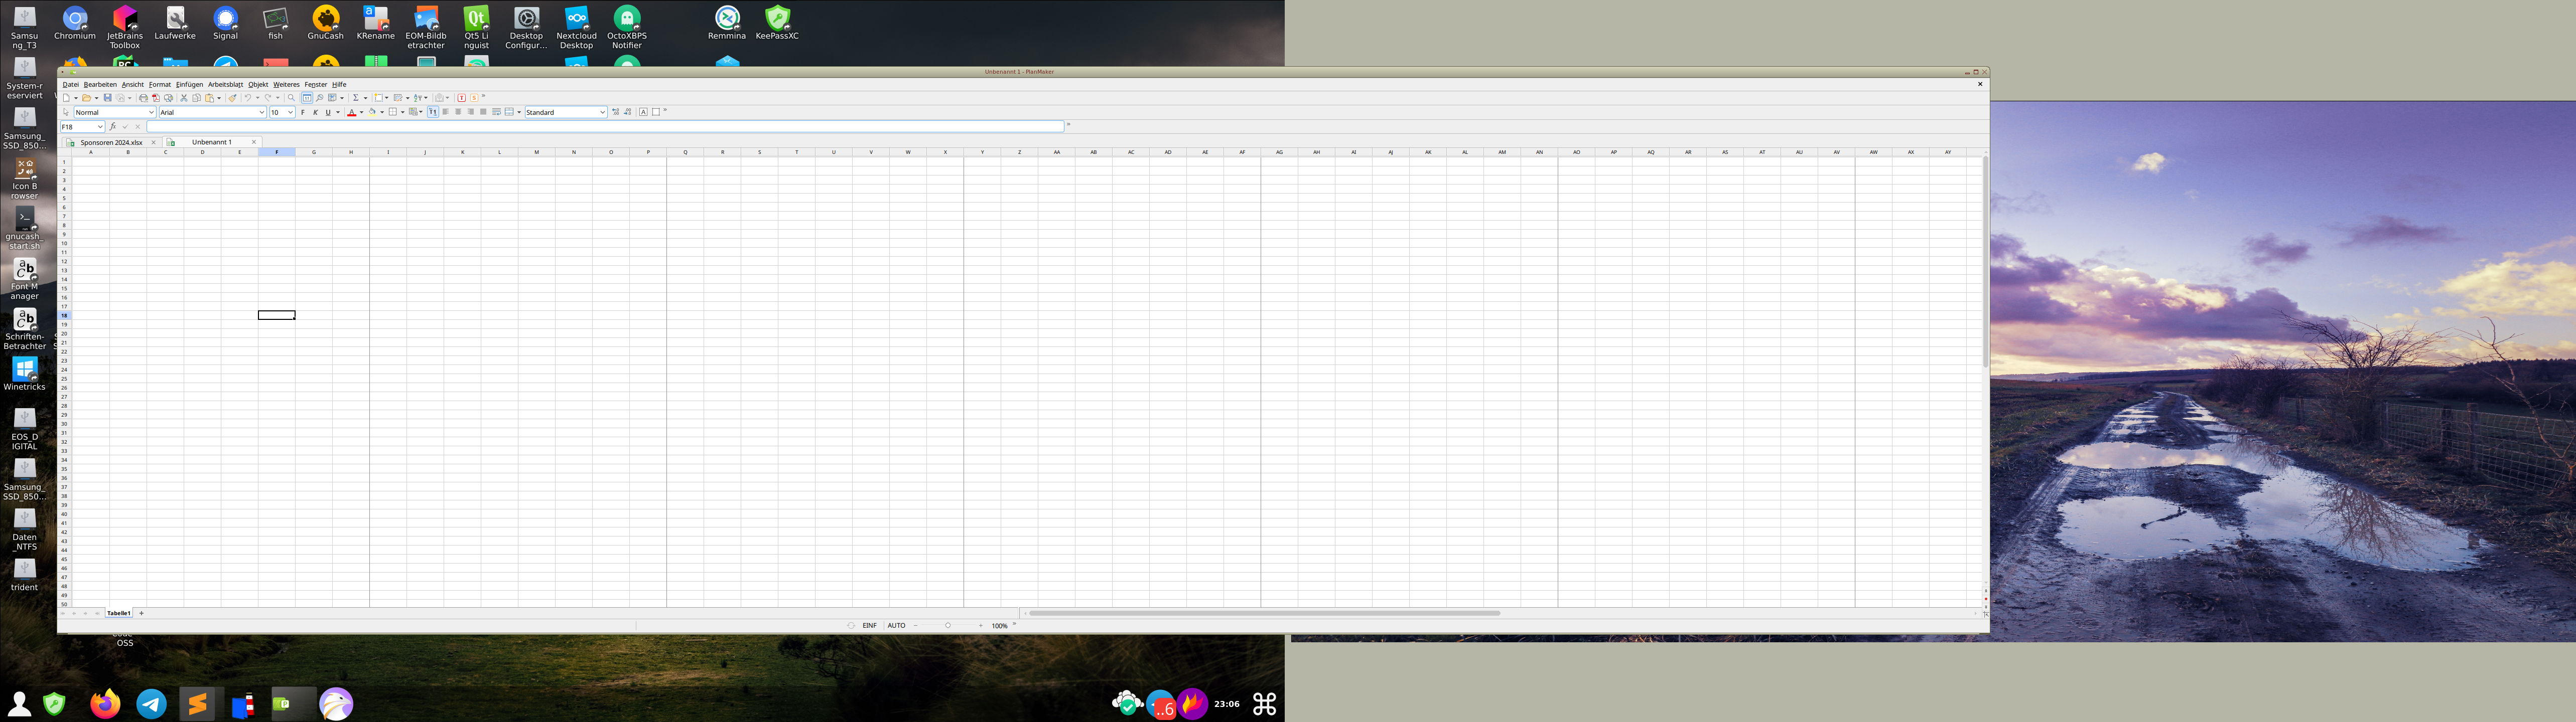Adjust the zoom slider in status bar
Image resolution: width=2576 pixels, height=722 pixels.
(948, 626)
